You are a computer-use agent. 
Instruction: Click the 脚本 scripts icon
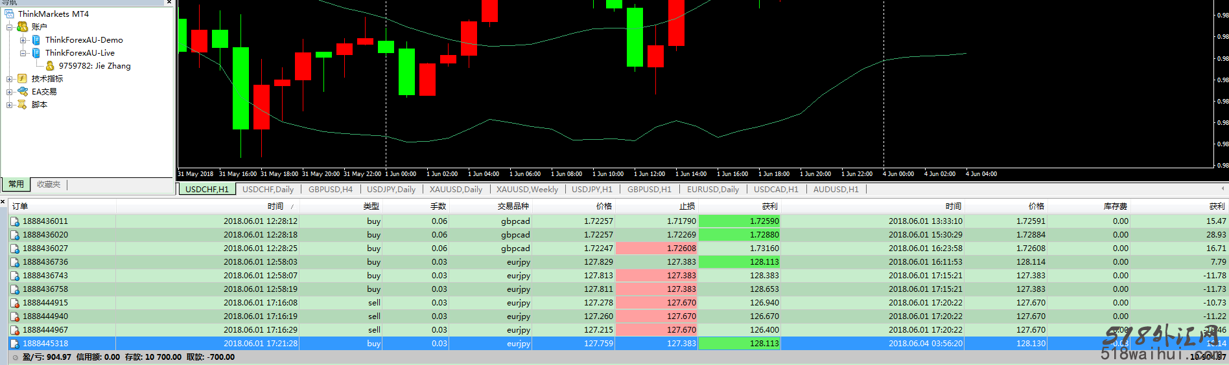pos(23,104)
